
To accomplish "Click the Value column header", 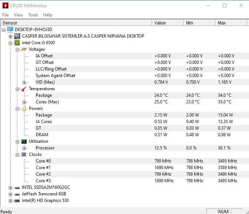I will [168, 23].
